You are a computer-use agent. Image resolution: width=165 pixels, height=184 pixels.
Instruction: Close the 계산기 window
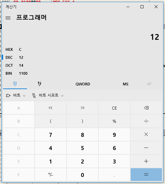[156, 7]
